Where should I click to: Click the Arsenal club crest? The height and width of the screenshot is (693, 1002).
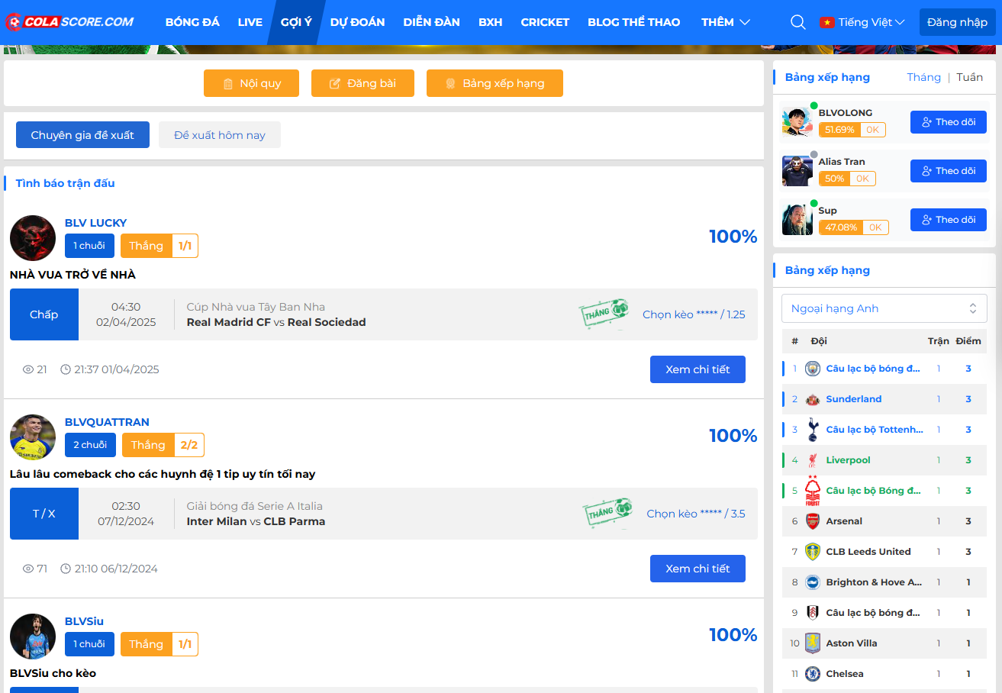click(x=813, y=521)
